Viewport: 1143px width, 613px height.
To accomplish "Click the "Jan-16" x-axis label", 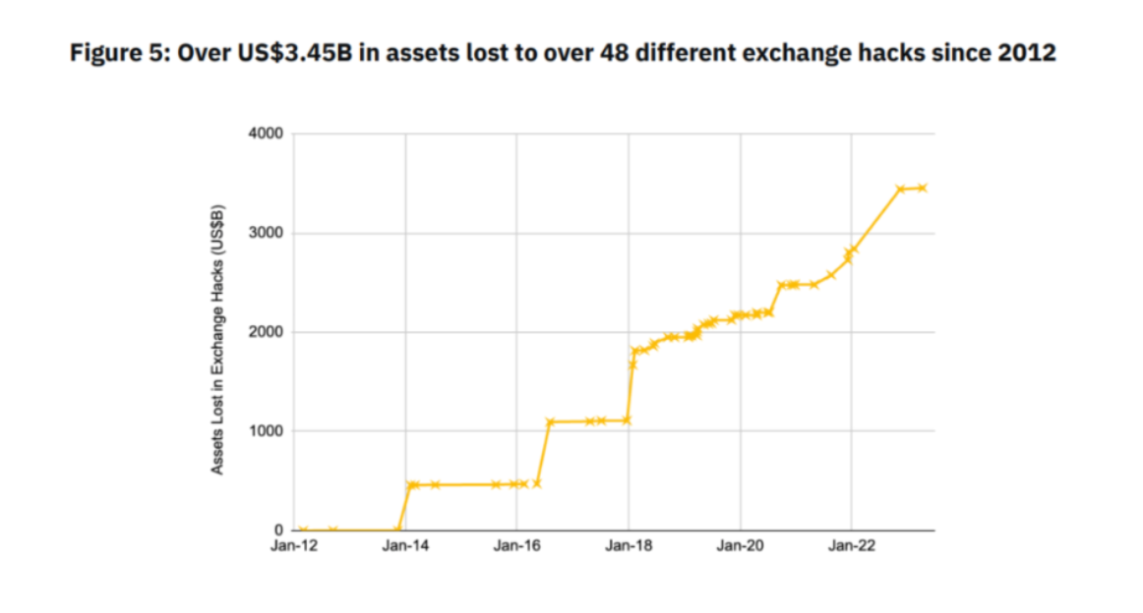I will click(516, 546).
